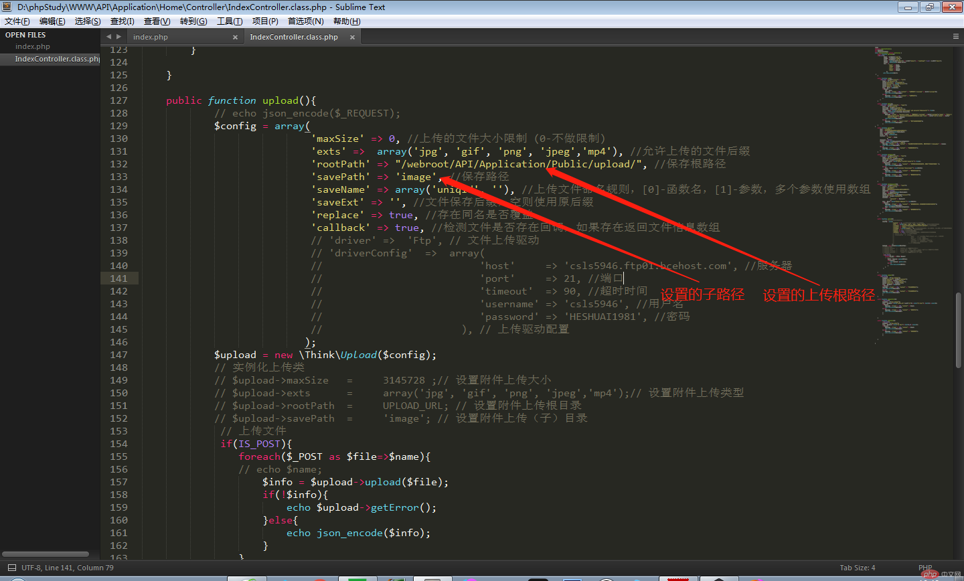Click the 'public' keyword on line 127
Image resolution: width=964 pixels, height=581 pixels.
coord(184,100)
